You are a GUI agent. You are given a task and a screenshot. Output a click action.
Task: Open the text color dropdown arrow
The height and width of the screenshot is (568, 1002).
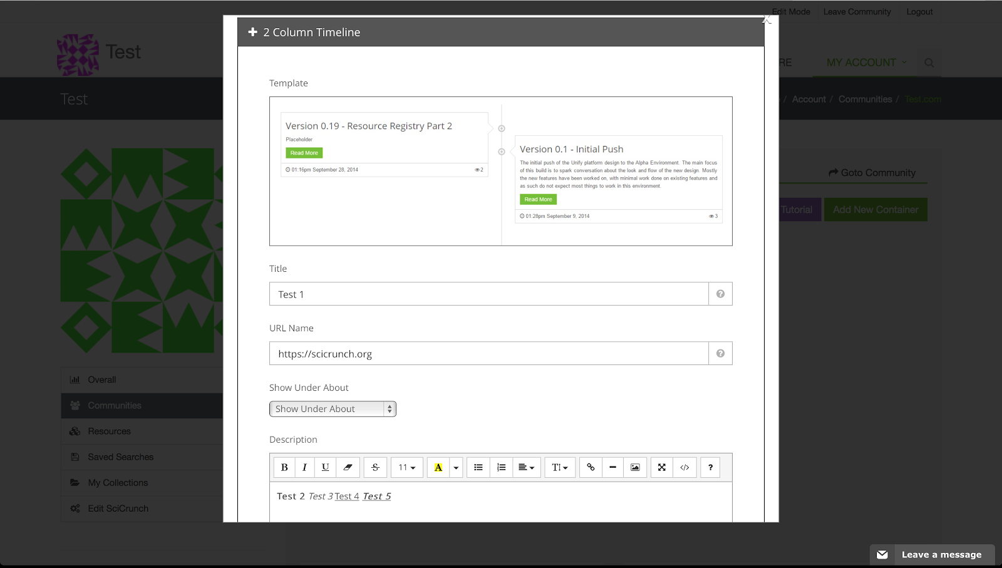point(456,467)
